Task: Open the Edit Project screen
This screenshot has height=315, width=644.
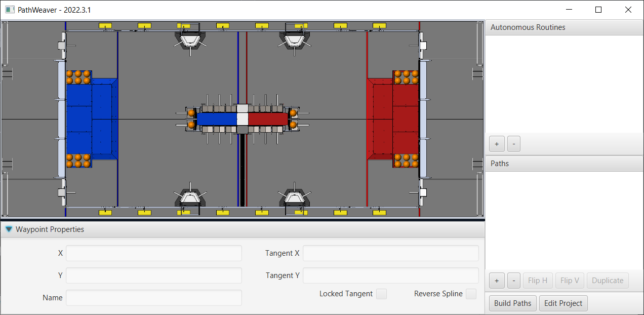Action: coord(563,303)
